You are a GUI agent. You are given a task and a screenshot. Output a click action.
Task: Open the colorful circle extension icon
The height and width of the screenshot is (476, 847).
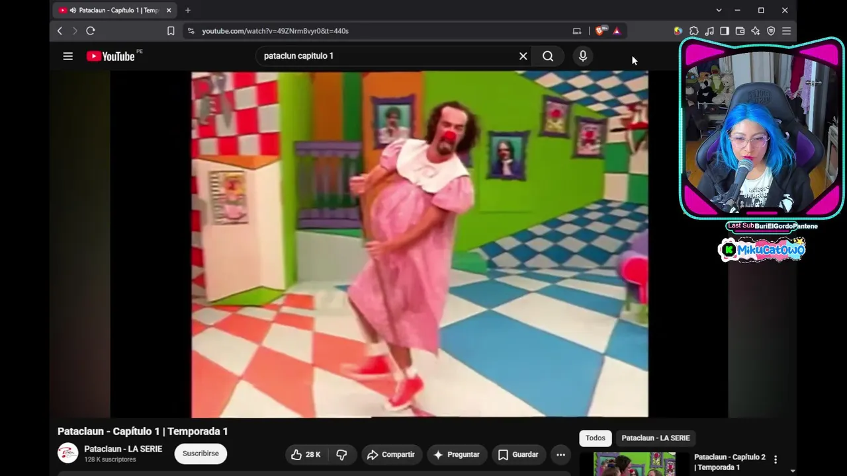[x=678, y=31]
